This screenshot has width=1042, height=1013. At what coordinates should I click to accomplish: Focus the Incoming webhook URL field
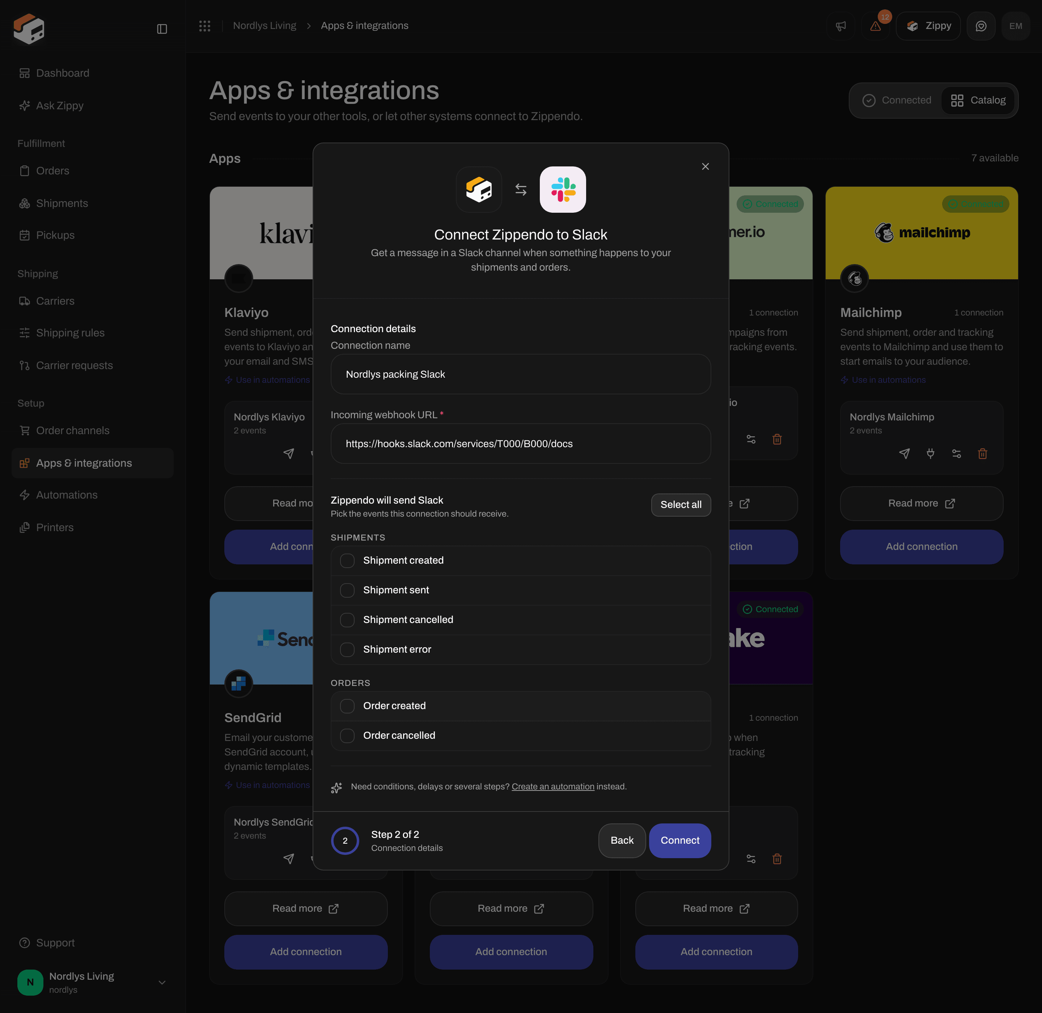[521, 444]
